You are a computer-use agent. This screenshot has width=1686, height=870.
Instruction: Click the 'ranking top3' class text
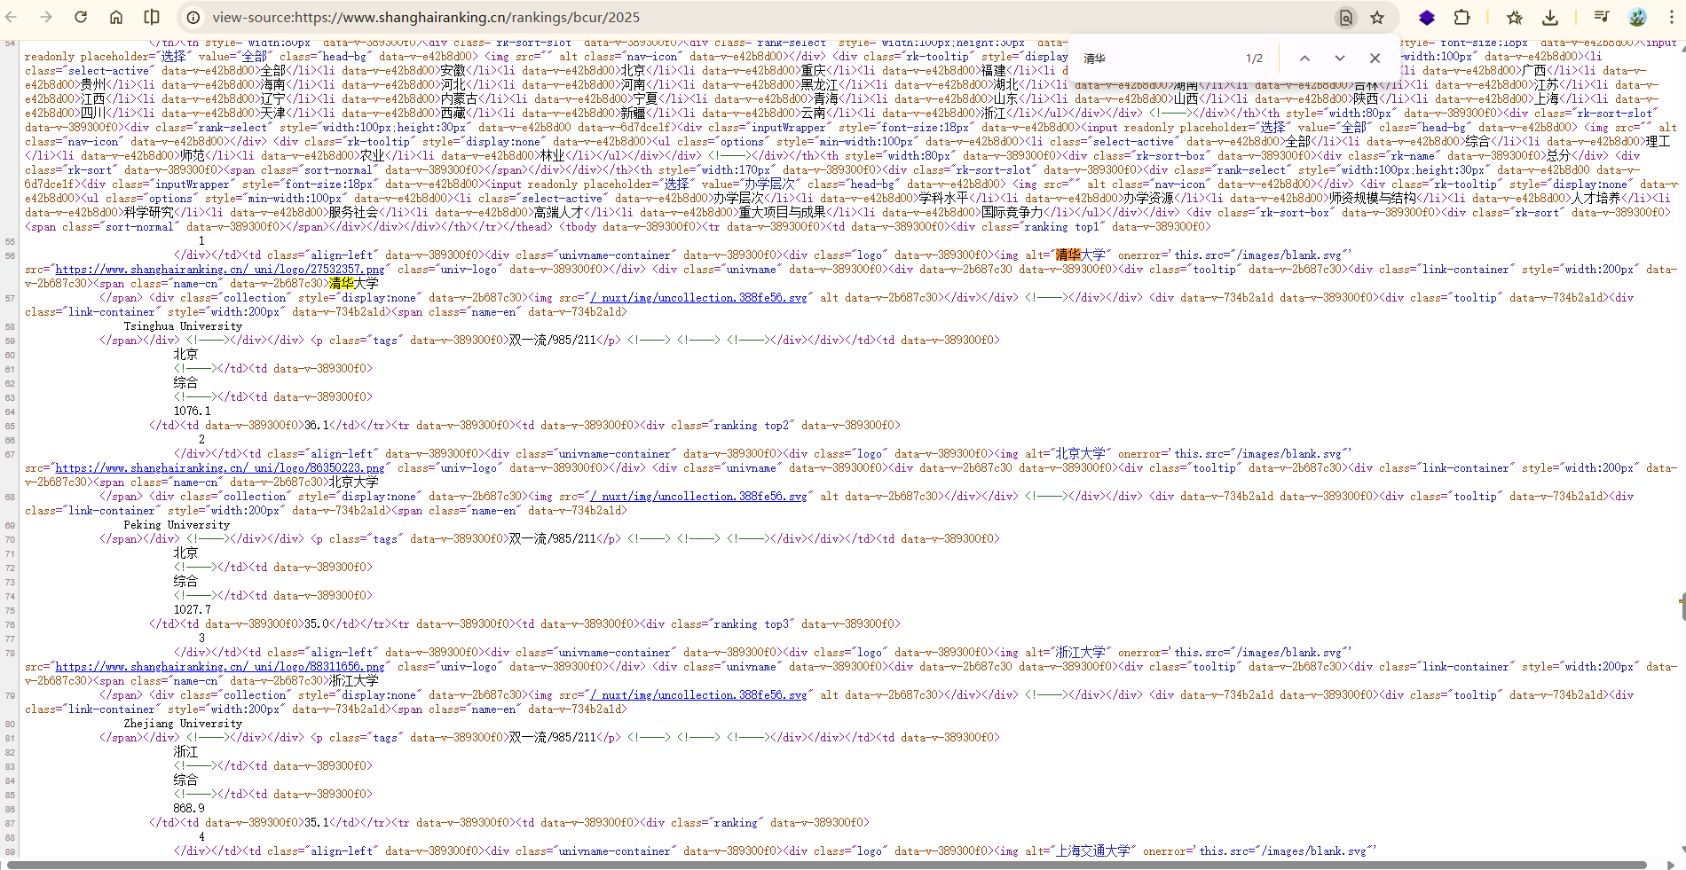(752, 623)
